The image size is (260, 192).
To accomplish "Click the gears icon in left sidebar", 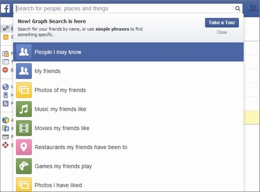I will [x=6, y=29].
